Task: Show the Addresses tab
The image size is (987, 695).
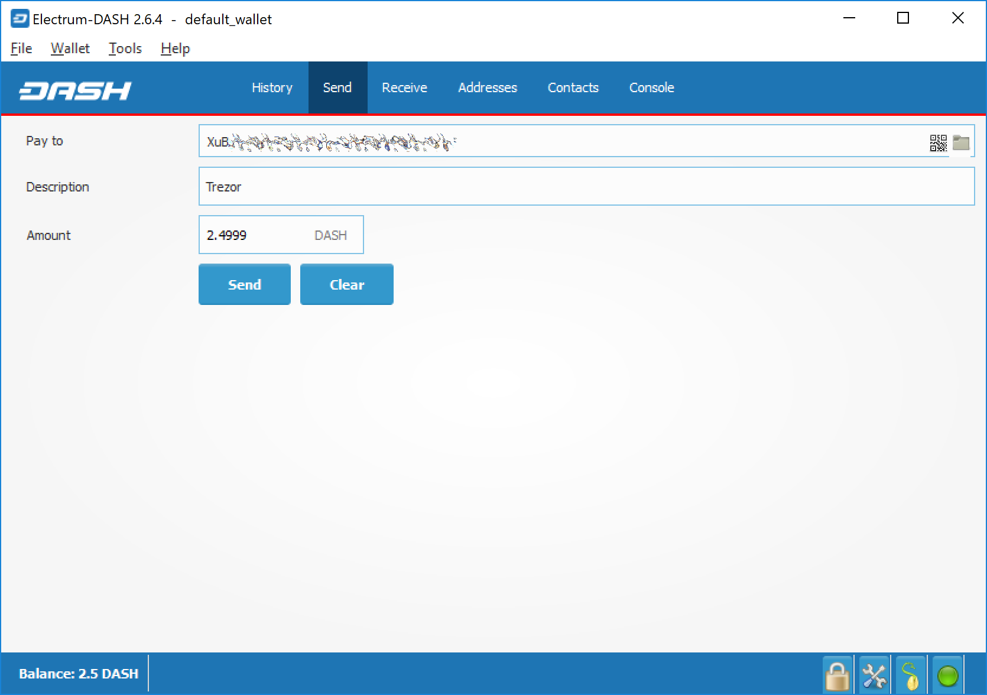Action: click(x=487, y=88)
